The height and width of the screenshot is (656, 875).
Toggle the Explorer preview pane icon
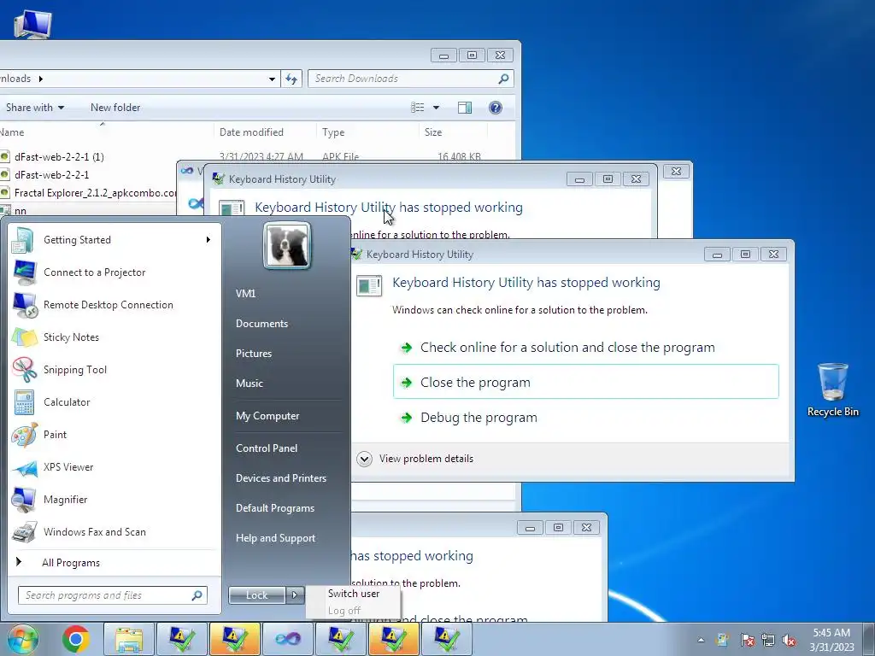(465, 108)
